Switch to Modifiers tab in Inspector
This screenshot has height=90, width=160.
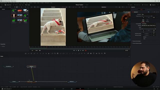[x=149, y=9]
